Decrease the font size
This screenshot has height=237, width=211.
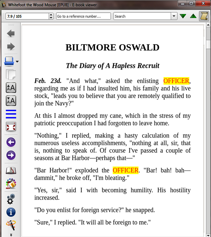pos(11,100)
